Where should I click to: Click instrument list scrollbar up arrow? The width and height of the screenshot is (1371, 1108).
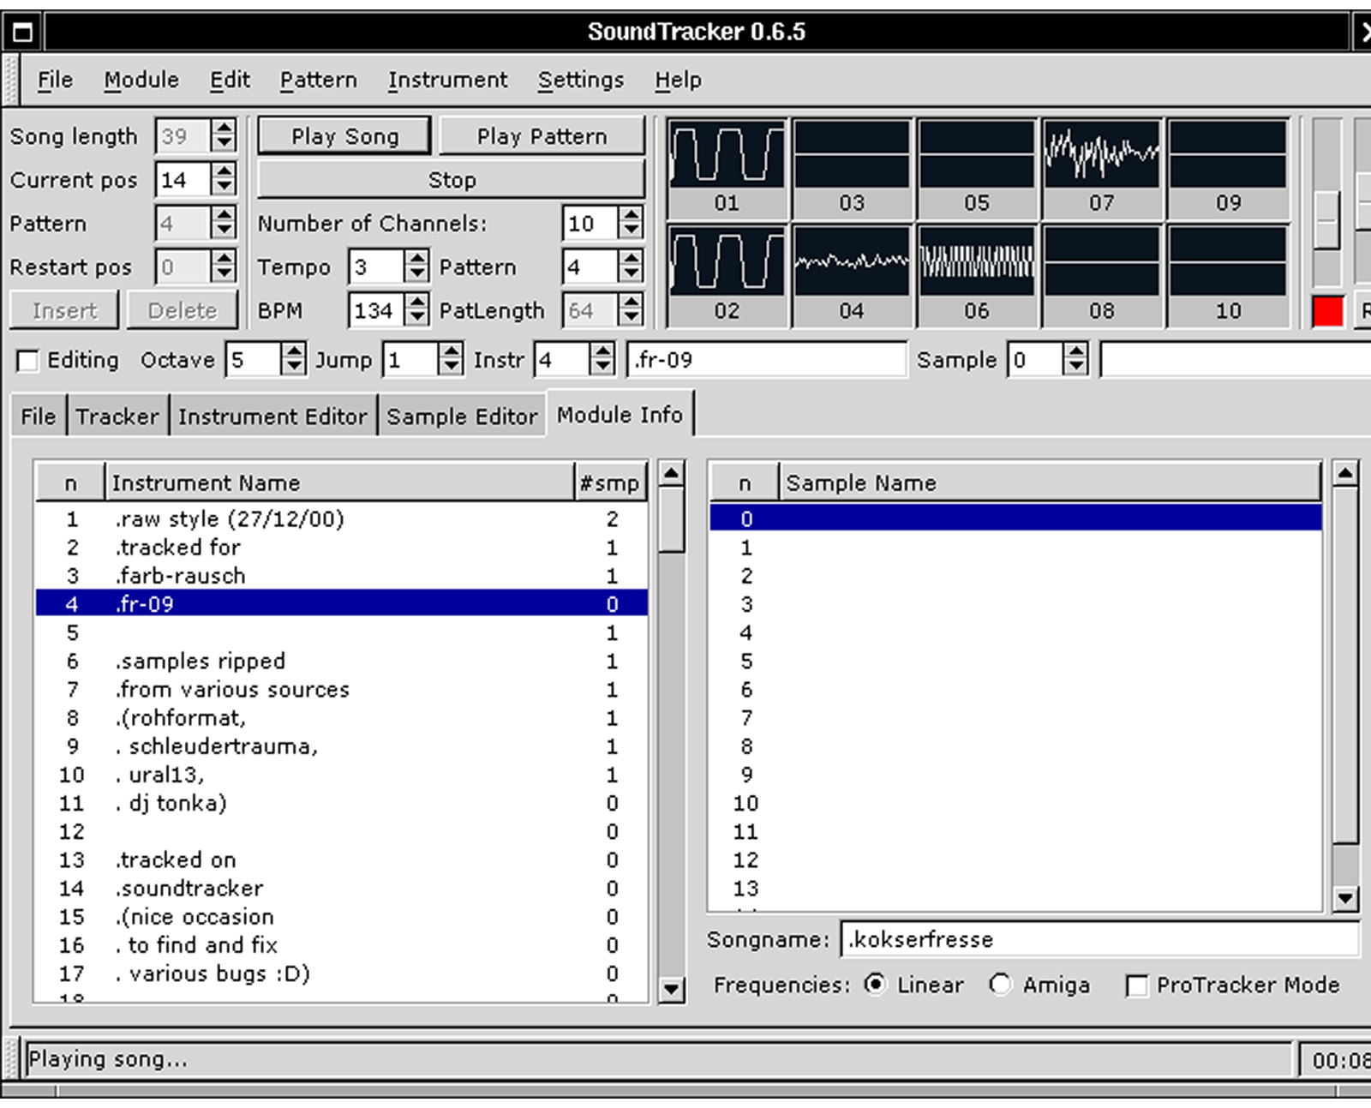pos(672,473)
